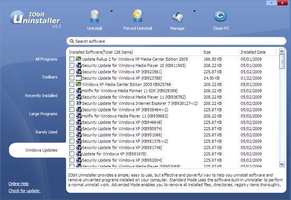
Task: Open the Uninstall dropdown arrow
Action: tap(112, 11)
